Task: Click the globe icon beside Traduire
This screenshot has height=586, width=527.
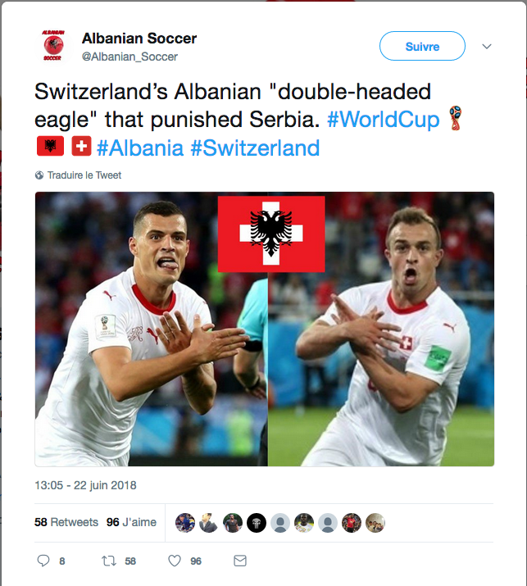Action: point(39,175)
